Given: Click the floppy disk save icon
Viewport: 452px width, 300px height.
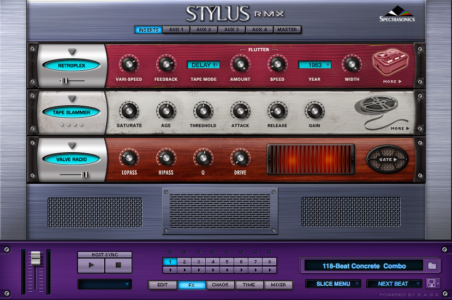Looking at the screenshot, I should coord(431,283).
